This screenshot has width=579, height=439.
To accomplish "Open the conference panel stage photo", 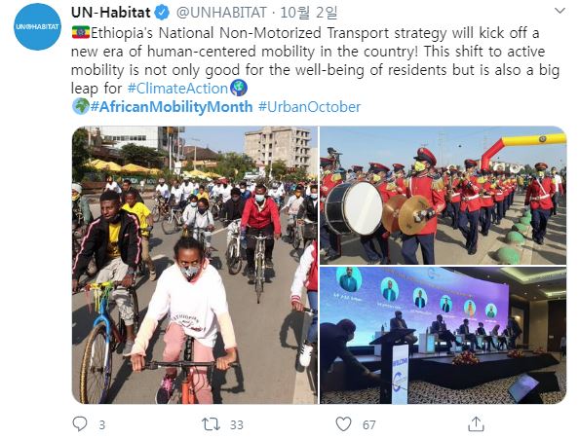I will pos(444,336).
